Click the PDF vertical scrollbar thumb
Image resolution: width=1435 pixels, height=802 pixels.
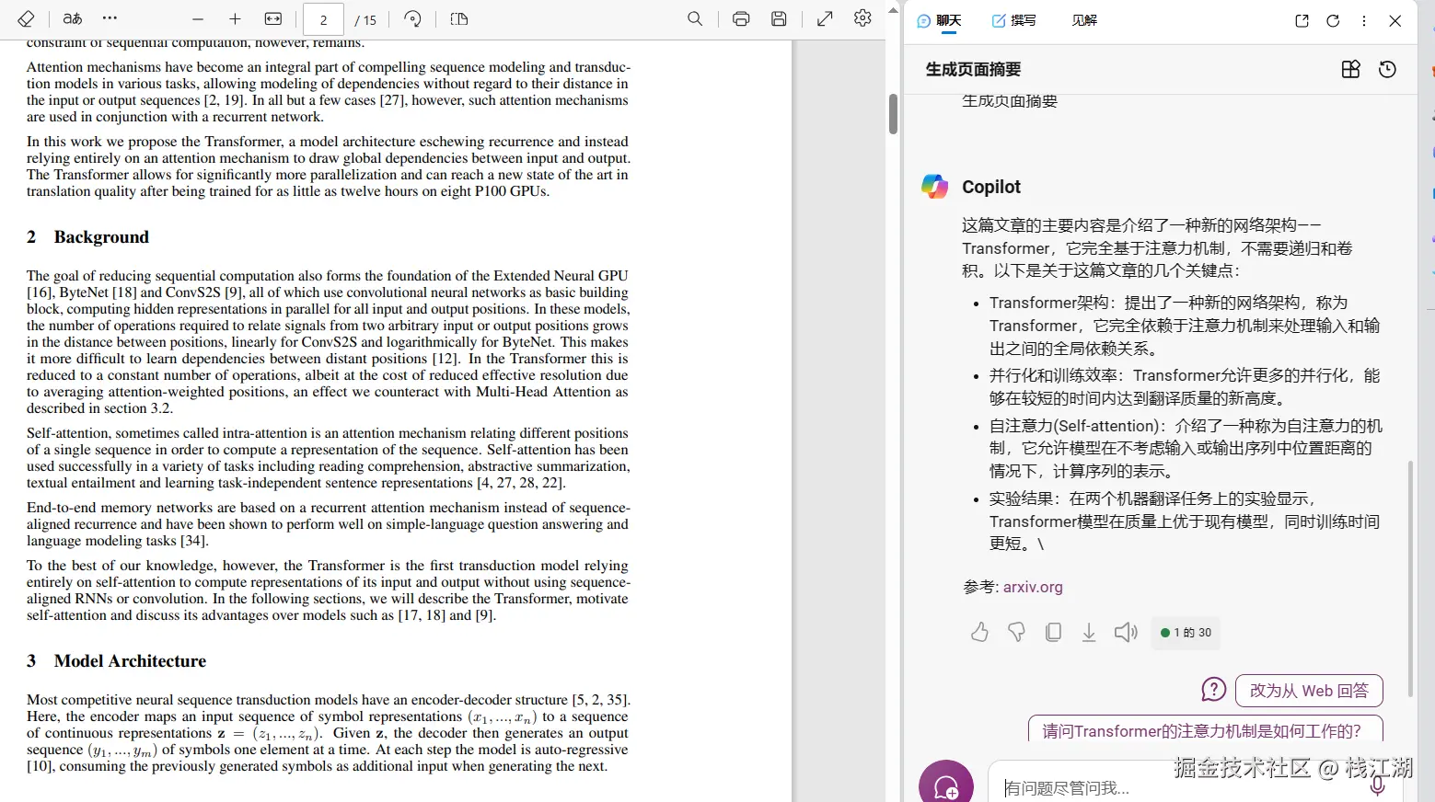(893, 114)
